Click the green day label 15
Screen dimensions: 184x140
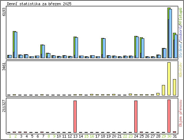[86, 136]
